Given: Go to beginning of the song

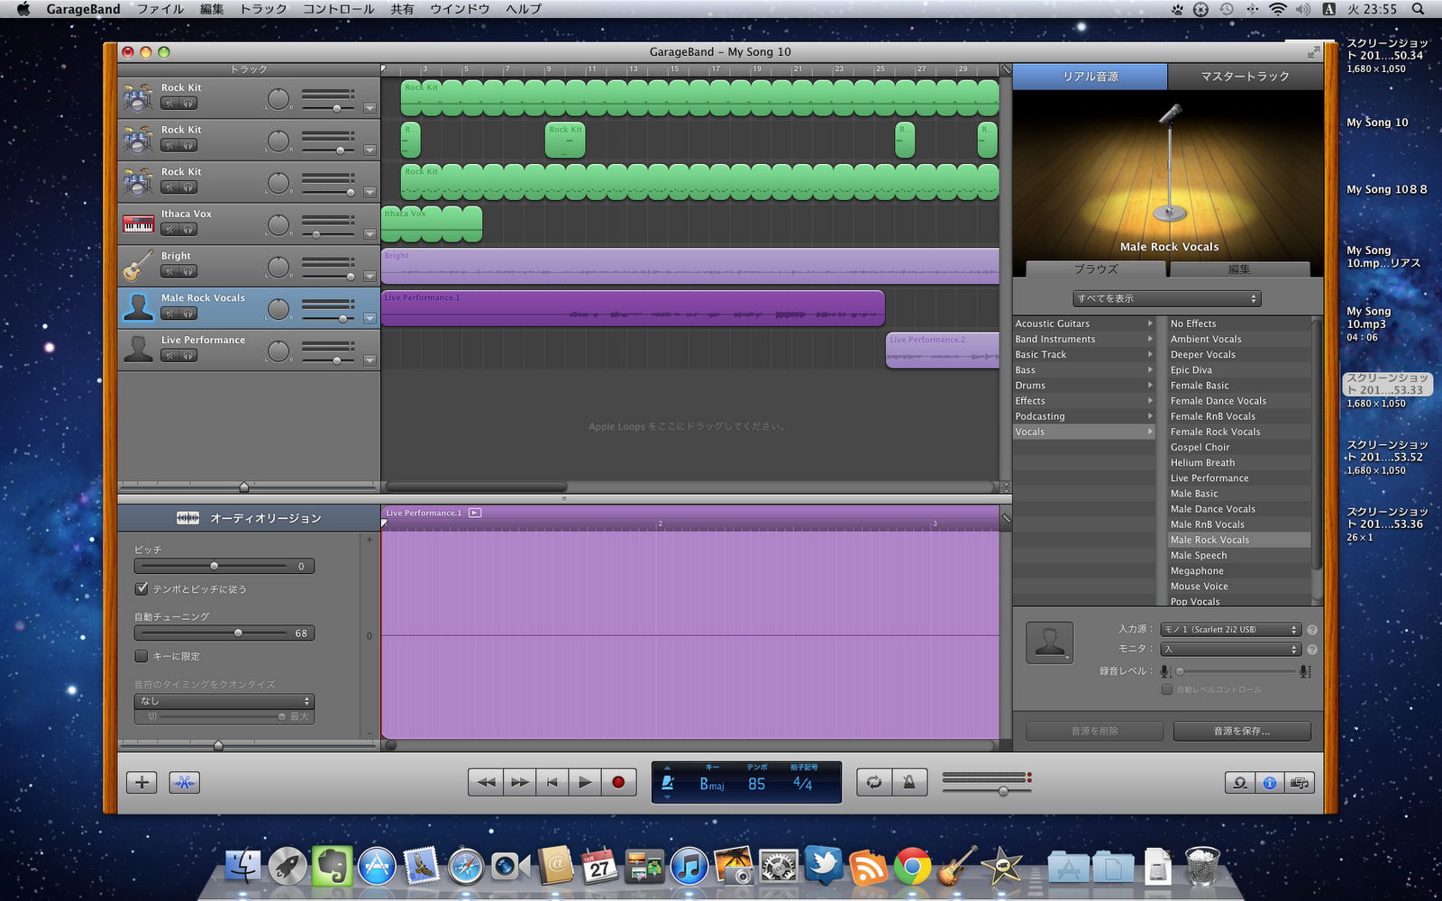Looking at the screenshot, I should [x=552, y=782].
